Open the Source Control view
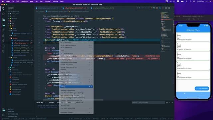The image size is (213, 120). point(3,19)
